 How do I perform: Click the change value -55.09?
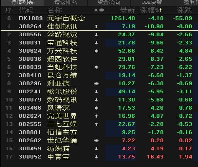pyautogui.click(x=182, y=19)
